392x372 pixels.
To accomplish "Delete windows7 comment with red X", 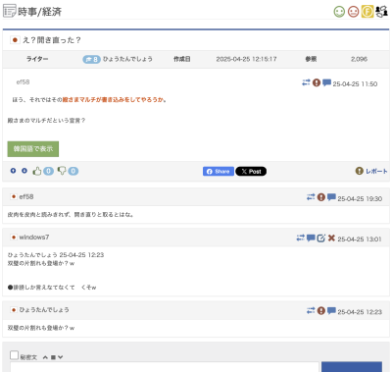I will (331, 238).
